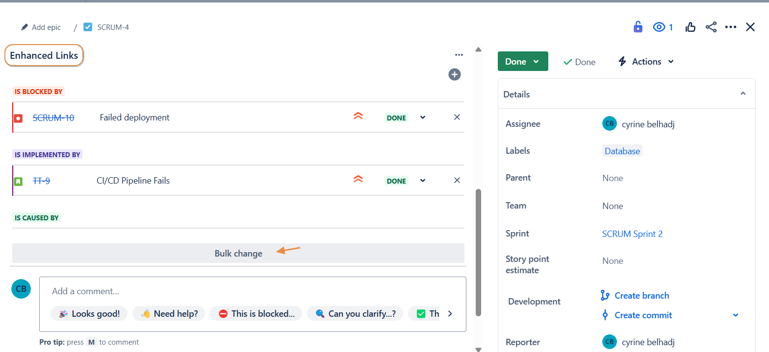
Task: Collapse the Details section
Action: pyautogui.click(x=743, y=94)
